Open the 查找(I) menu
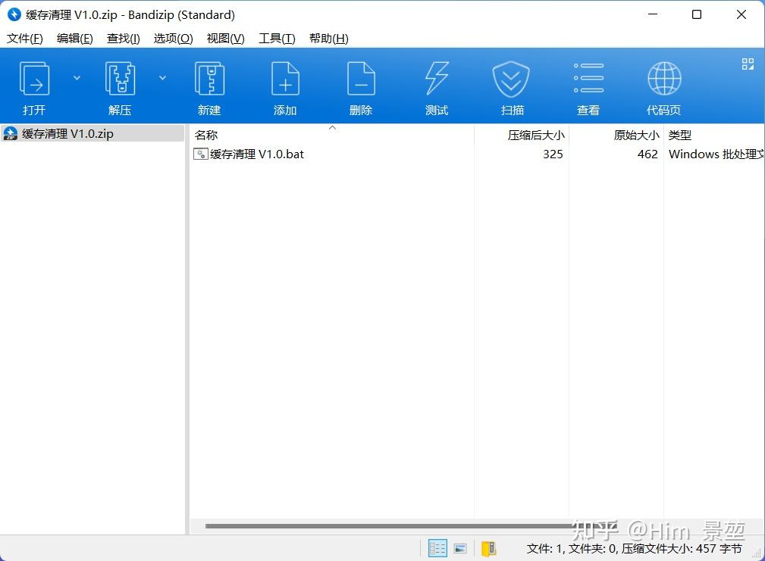Viewport: 765px width, 561px height. (124, 39)
